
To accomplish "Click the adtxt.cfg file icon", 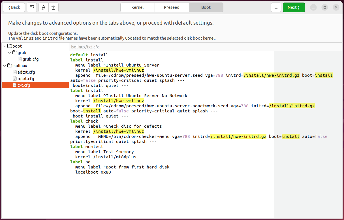I will [14, 72].
